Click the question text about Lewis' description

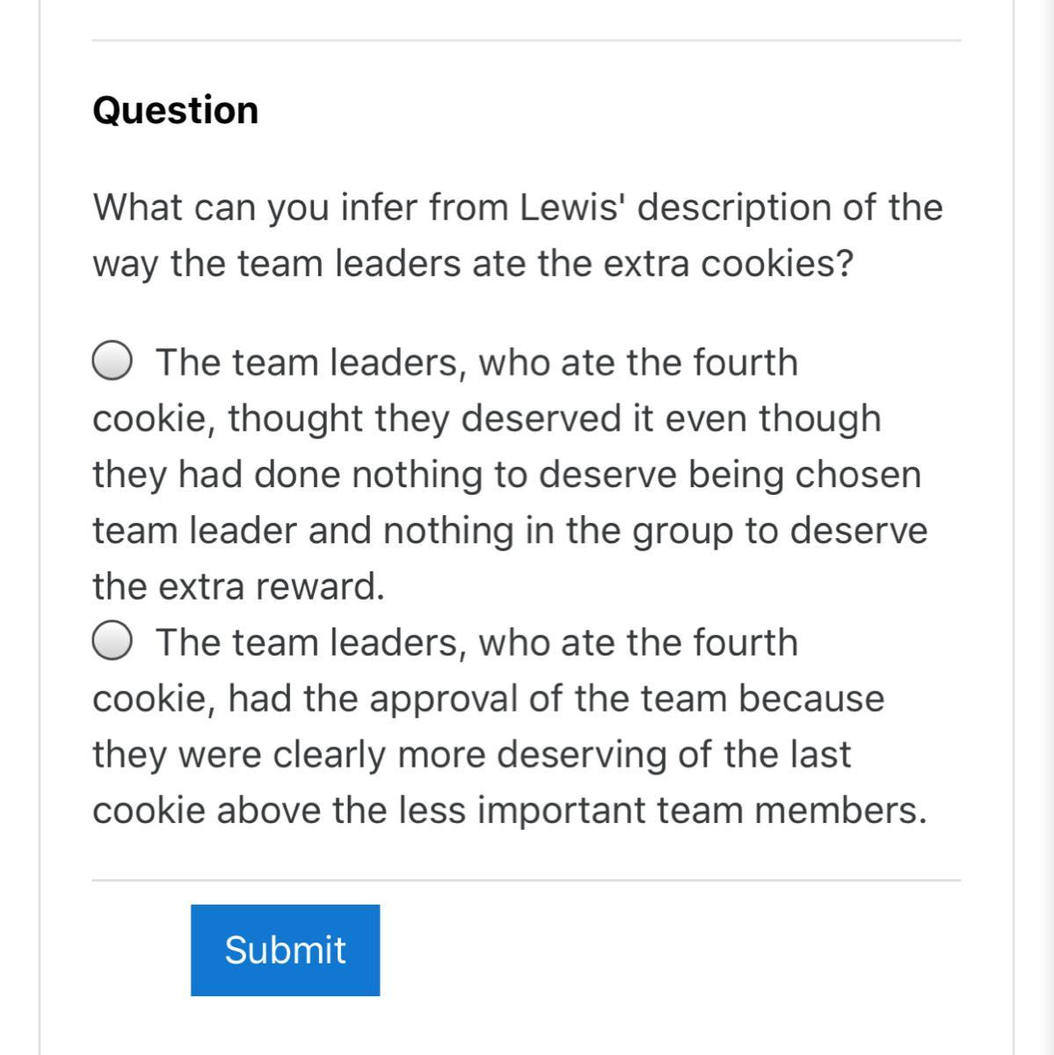(x=517, y=208)
